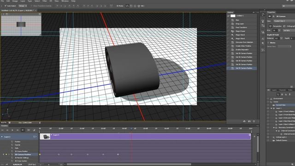
Task: Open the Window menu
Action: pyautogui.click(x=65, y=1)
